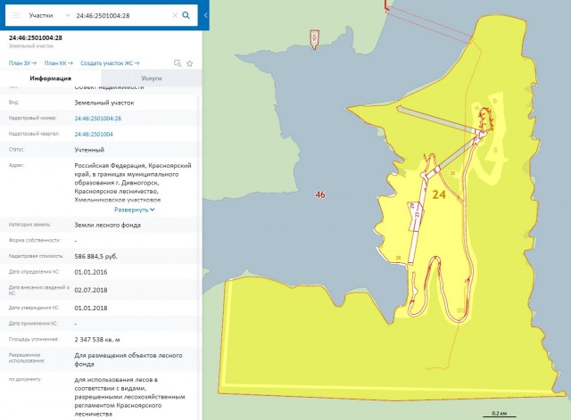The image size is (571, 420).
Task: Clear the search field with X icon
Action: click(x=175, y=15)
